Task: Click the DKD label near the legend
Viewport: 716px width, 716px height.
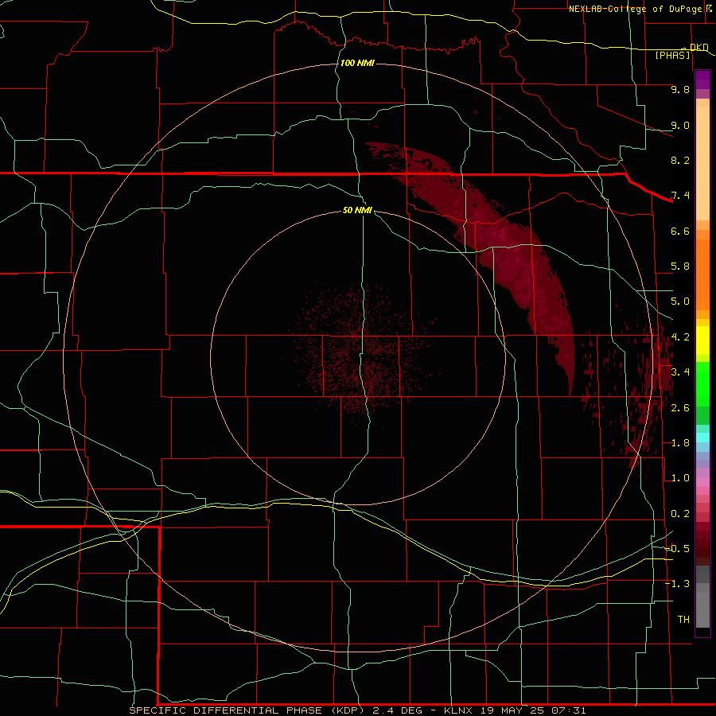Action: tap(698, 47)
